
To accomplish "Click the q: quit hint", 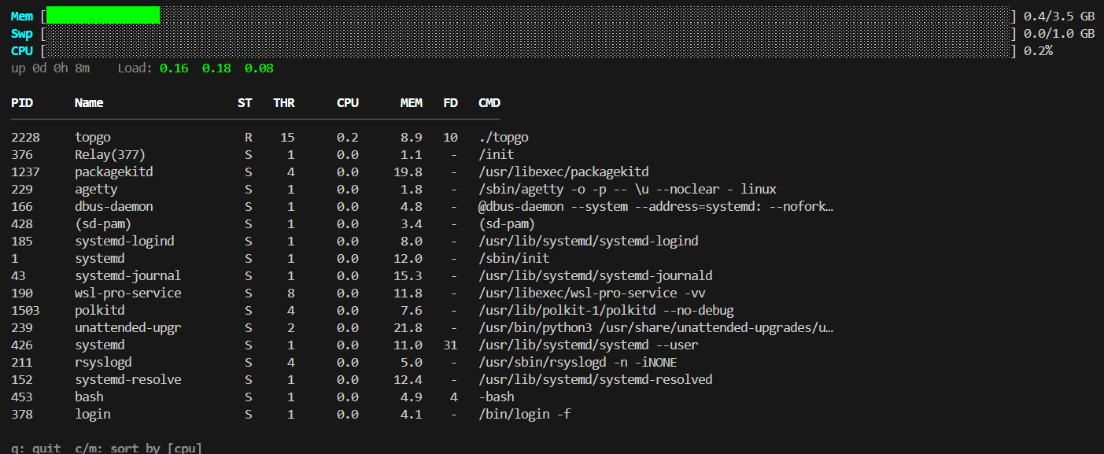I will (35, 448).
